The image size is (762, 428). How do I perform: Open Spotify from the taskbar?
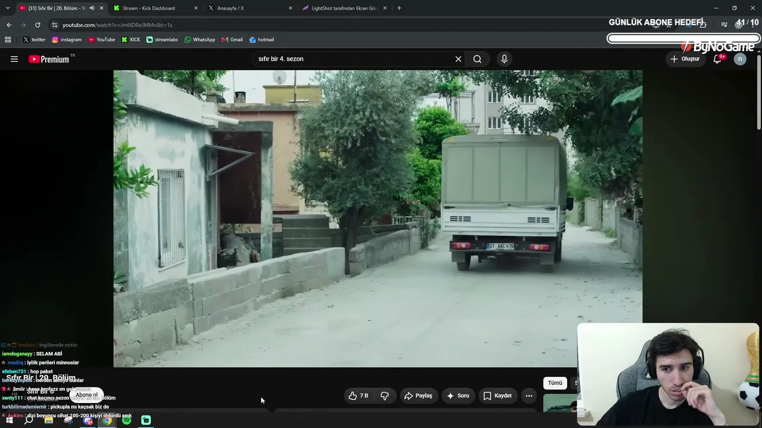point(127,420)
